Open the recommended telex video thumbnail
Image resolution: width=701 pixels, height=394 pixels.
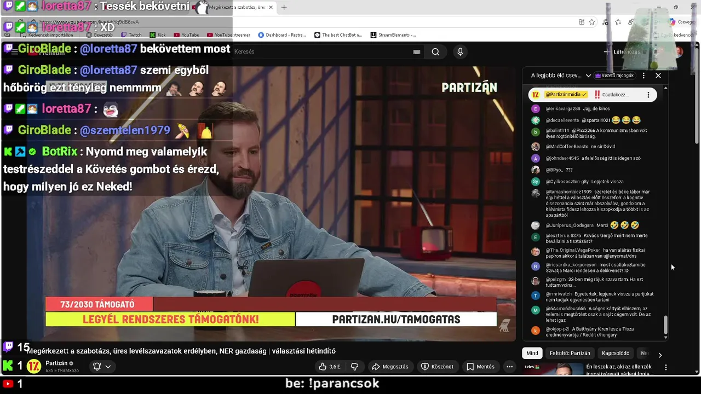click(x=553, y=369)
